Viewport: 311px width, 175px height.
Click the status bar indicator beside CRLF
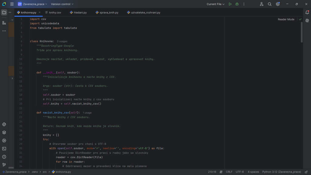[x=221, y=172]
